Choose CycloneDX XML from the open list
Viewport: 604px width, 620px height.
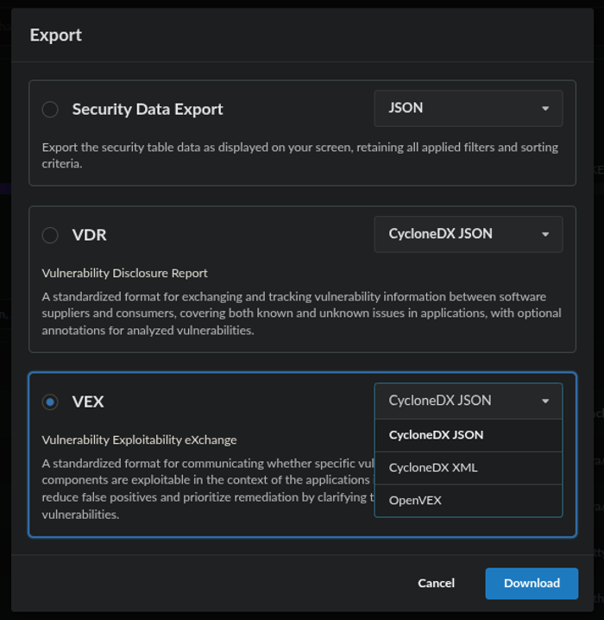432,468
